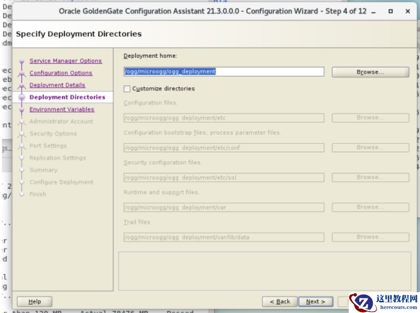Click the Next button
Viewport: 420px width, 313px height.
[x=316, y=301]
